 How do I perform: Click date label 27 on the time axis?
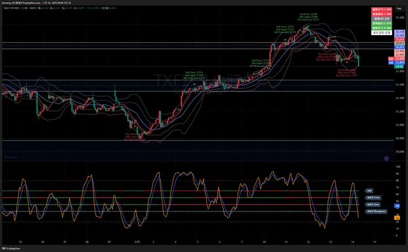[65, 242]
